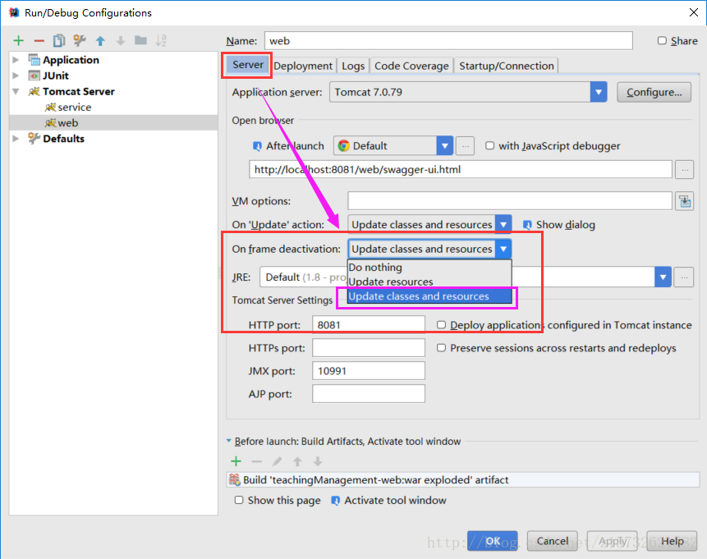This screenshot has width=707, height=559.
Task: Expand the Application tree node
Action: coord(16,60)
